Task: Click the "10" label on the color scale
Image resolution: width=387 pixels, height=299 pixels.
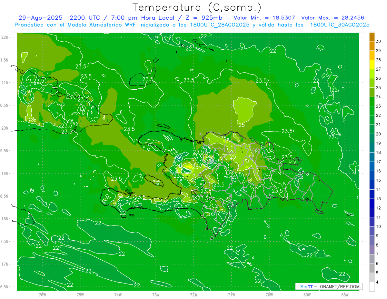Action: 379,226
